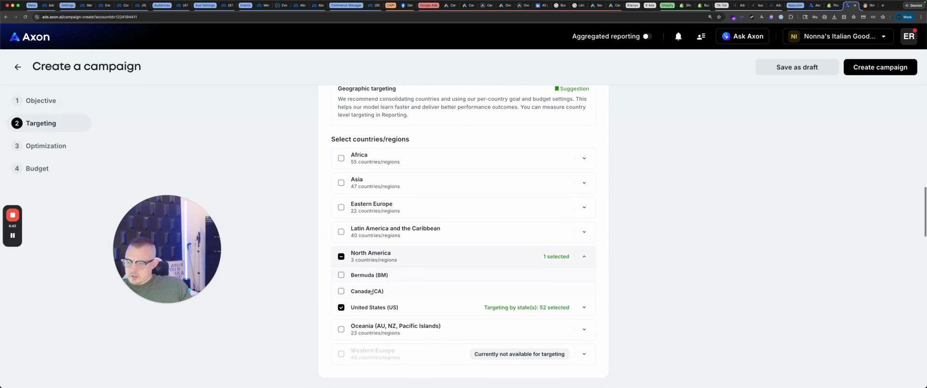Open the notifications bell

678,37
